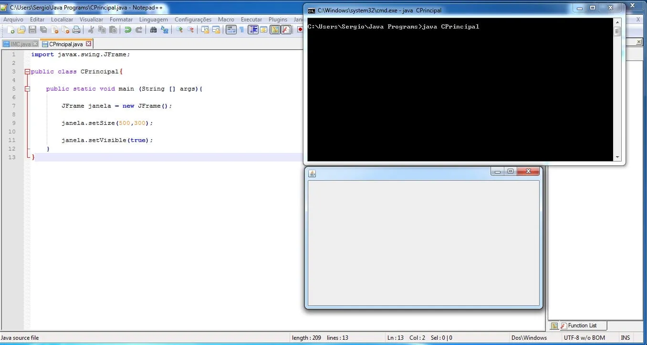Minimize the empty Java JFrame window
Image resolution: width=647 pixels, height=345 pixels.
498,172
